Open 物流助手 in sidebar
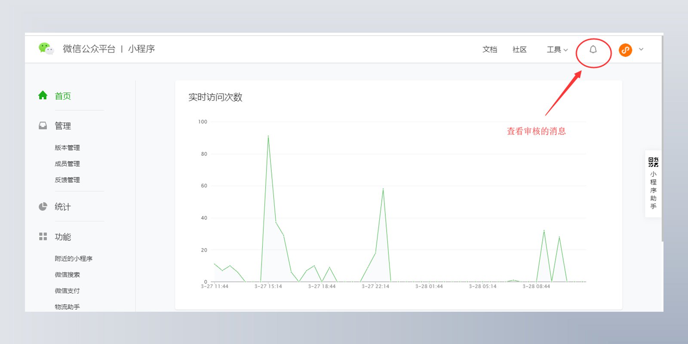This screenshot has width=688, height=344. click(67, 307)
